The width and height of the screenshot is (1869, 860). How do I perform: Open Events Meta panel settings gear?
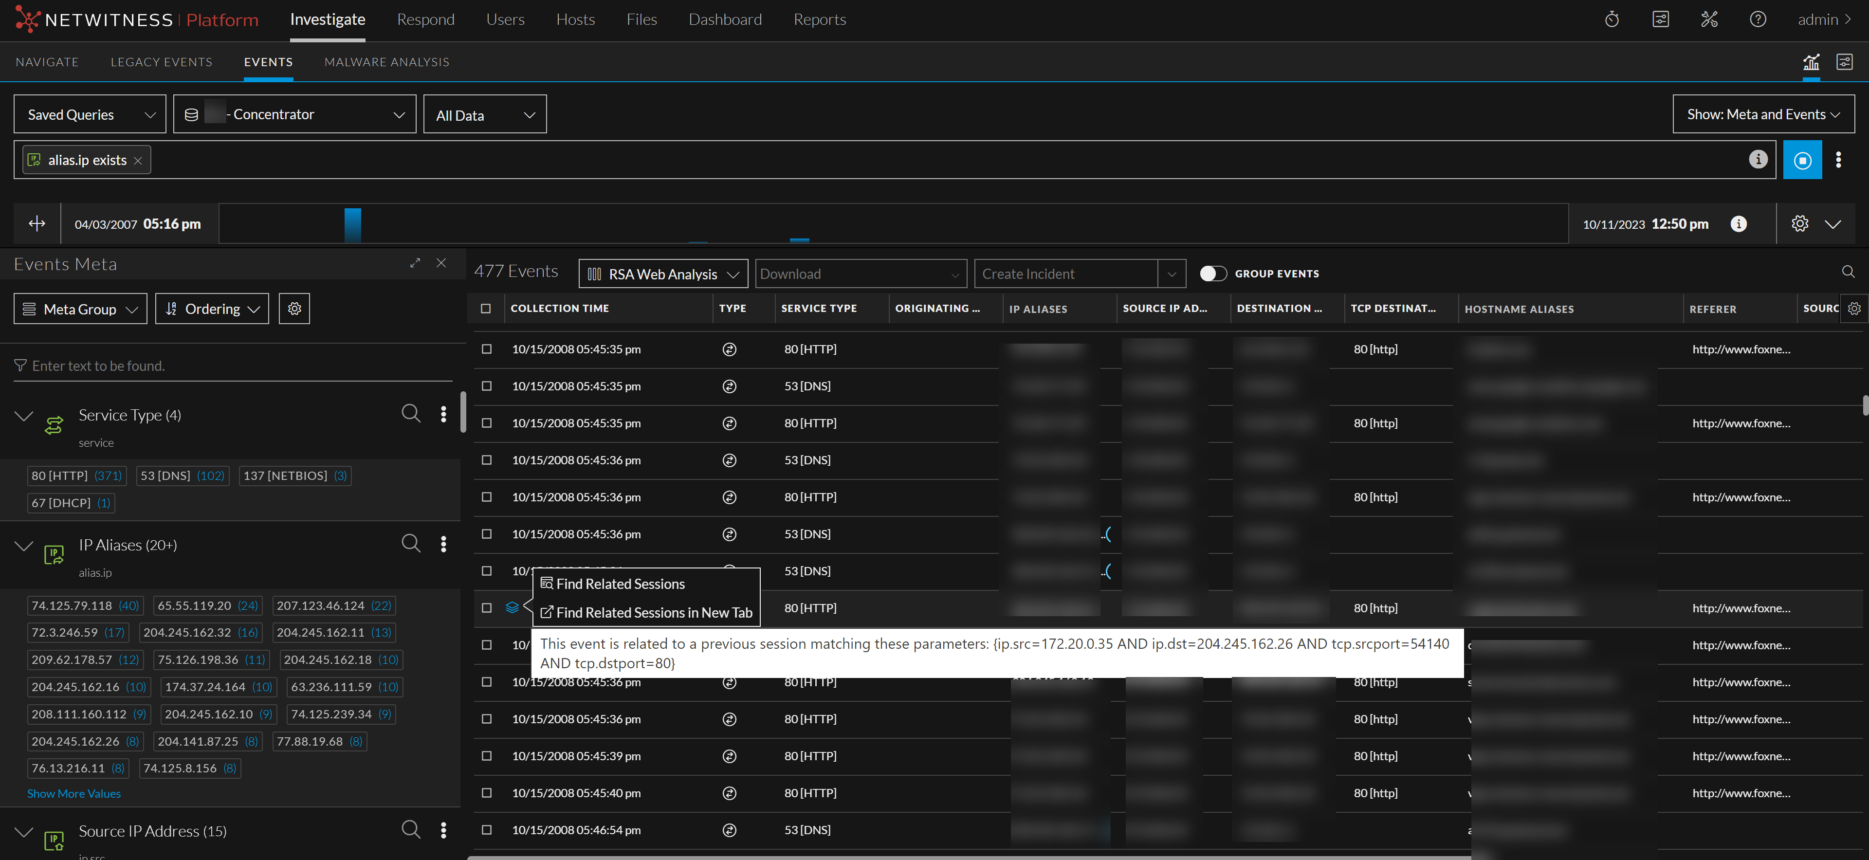(x=294, y=309)
